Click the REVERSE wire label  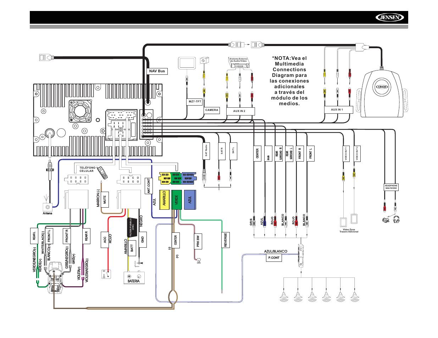coord(226,241)
